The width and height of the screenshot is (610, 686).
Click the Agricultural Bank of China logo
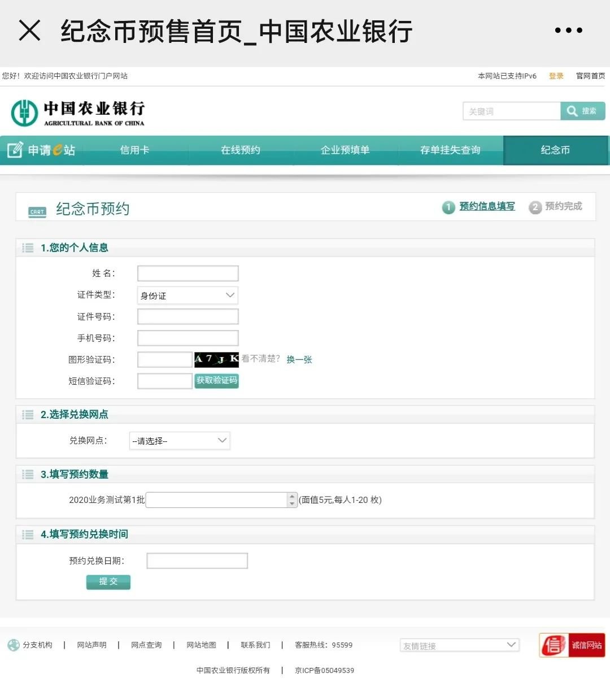point(78,113)
